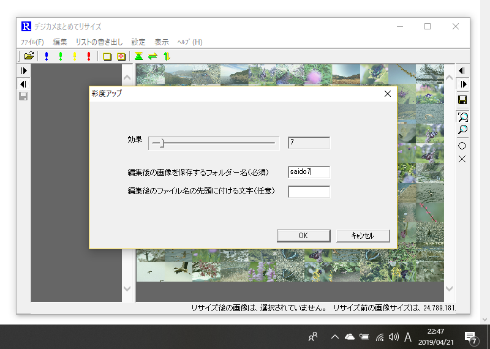Screen dimensions: 490x349
Task: Open the ファイル(F) menu
Action: pos(32,42)
